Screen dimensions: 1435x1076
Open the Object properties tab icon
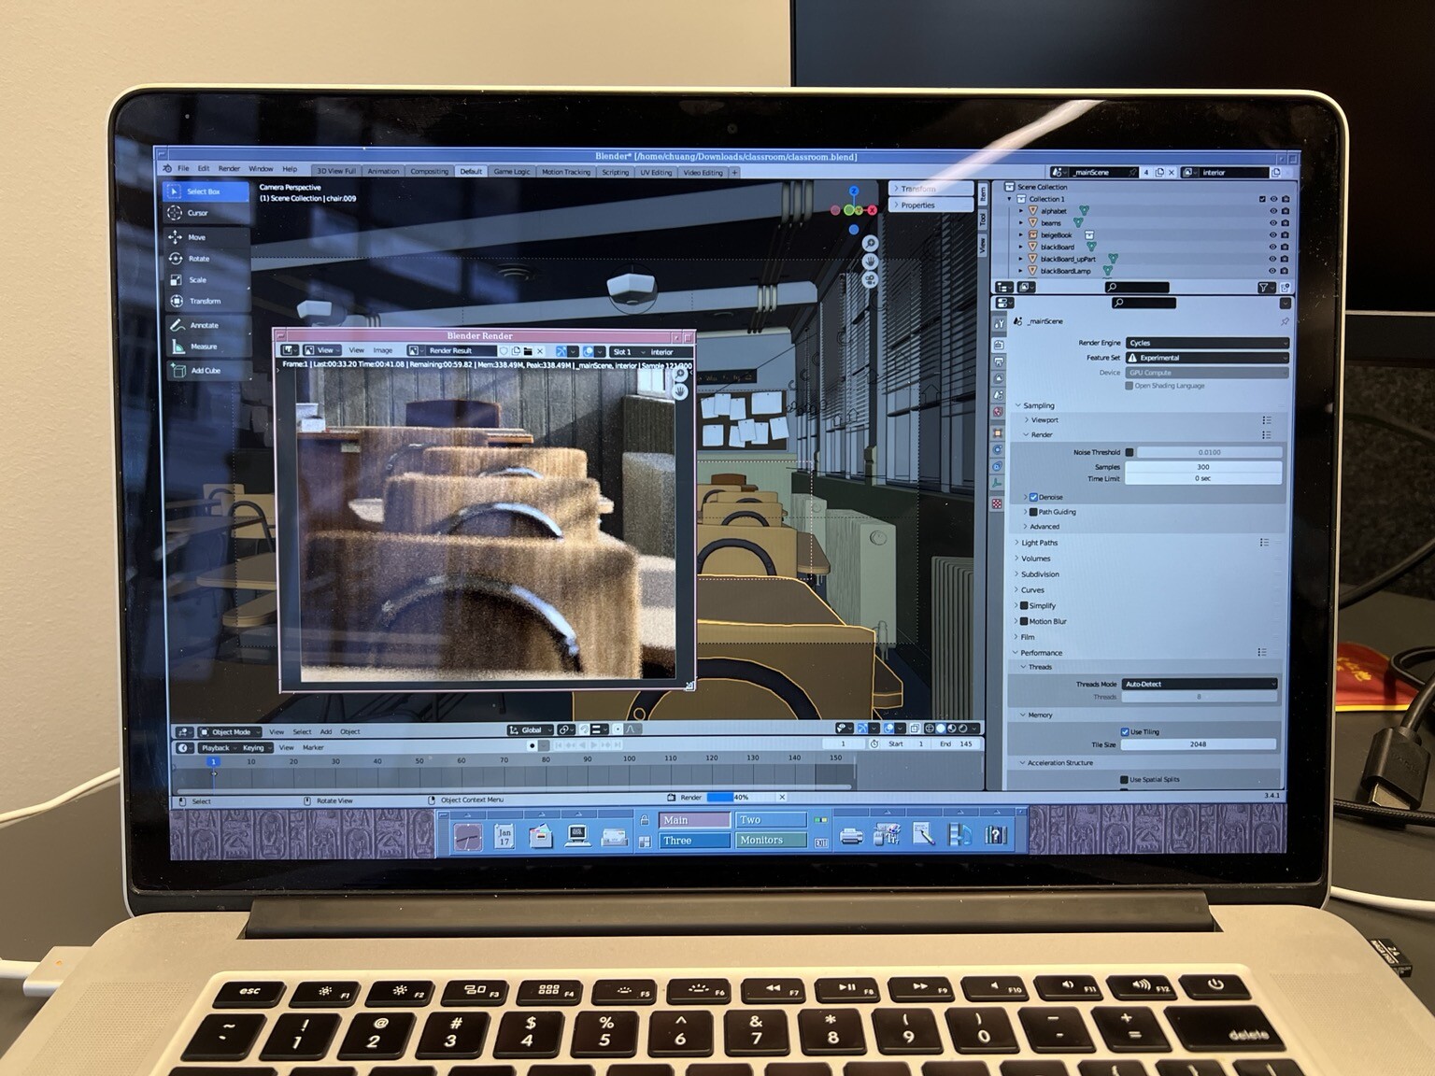click(x=998, y=433)
